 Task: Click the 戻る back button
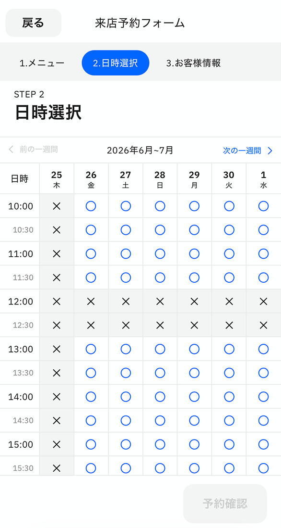(34, 23)
